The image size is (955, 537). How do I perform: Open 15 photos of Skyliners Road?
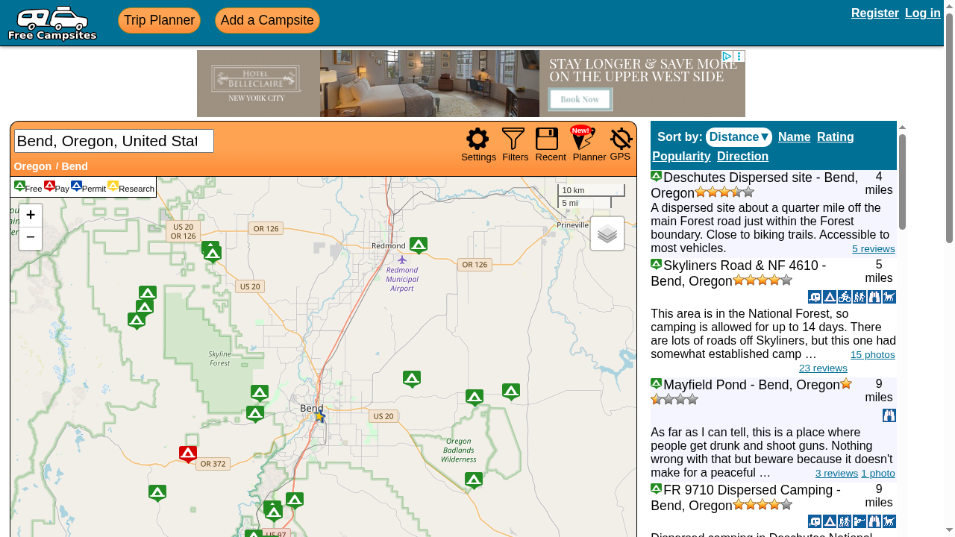point(872,354)
